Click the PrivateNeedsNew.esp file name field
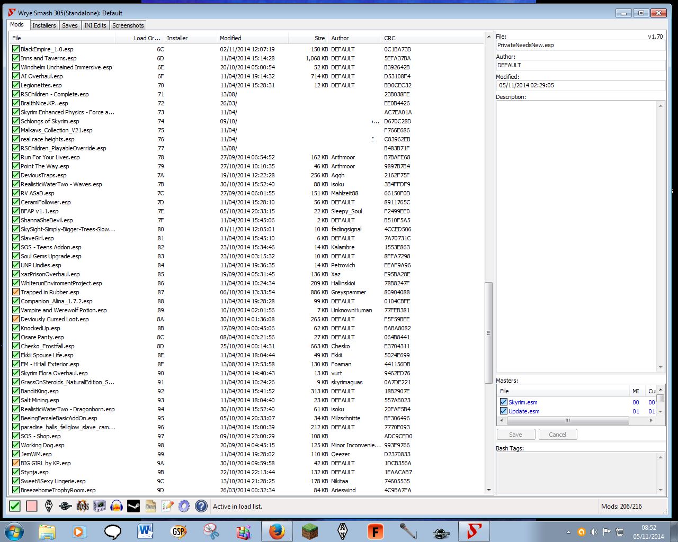This screenshot has height=542, width=678. [579, 46]
